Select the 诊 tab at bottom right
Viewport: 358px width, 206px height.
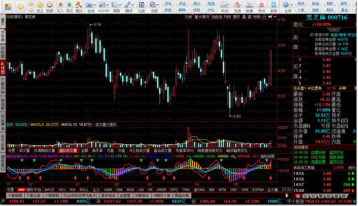[306, 196]
